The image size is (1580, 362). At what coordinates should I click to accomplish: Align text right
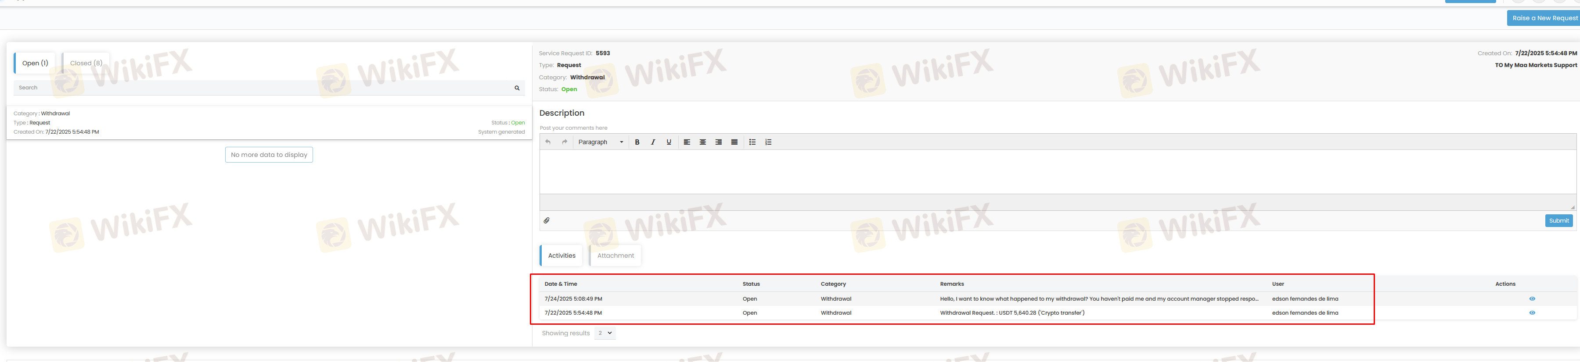pyautogui.click(x=718, y=142)
